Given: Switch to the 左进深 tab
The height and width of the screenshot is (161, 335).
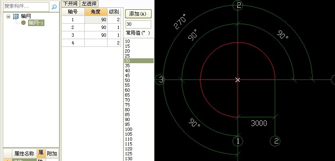Looking at the screenshot, I should [89, 3].
